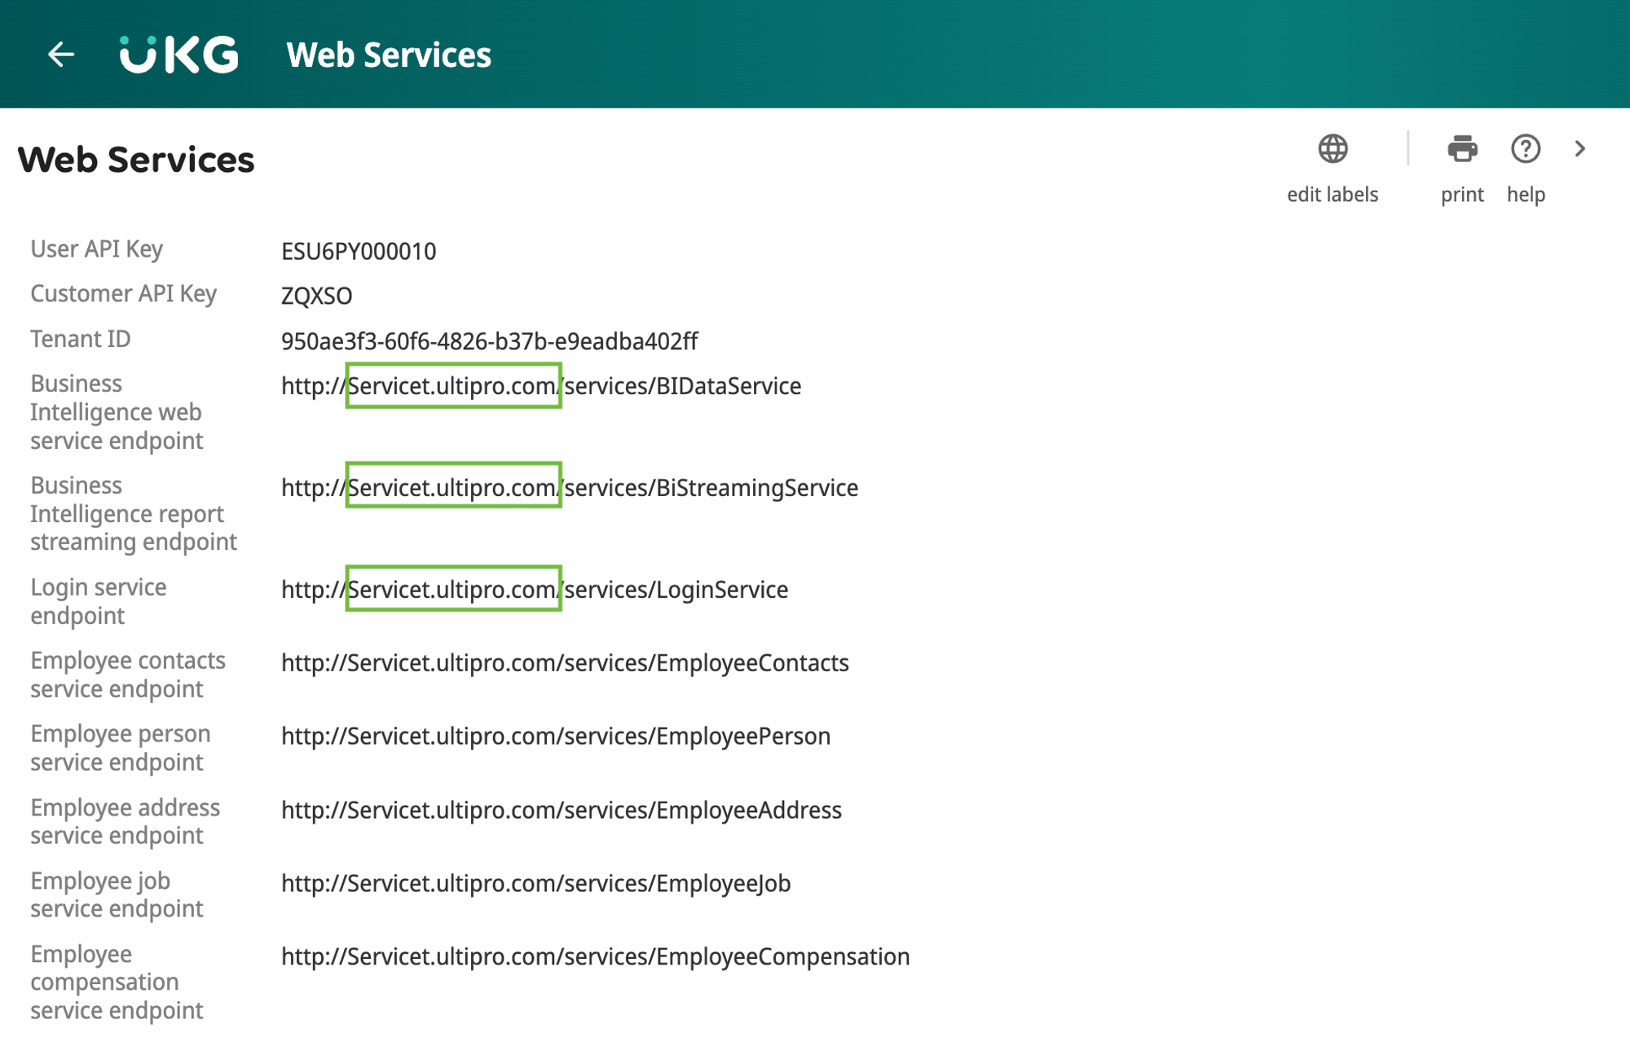Click the Web Services header title
Viewport: 1630px width, 1037px height.
pos(389,55)
